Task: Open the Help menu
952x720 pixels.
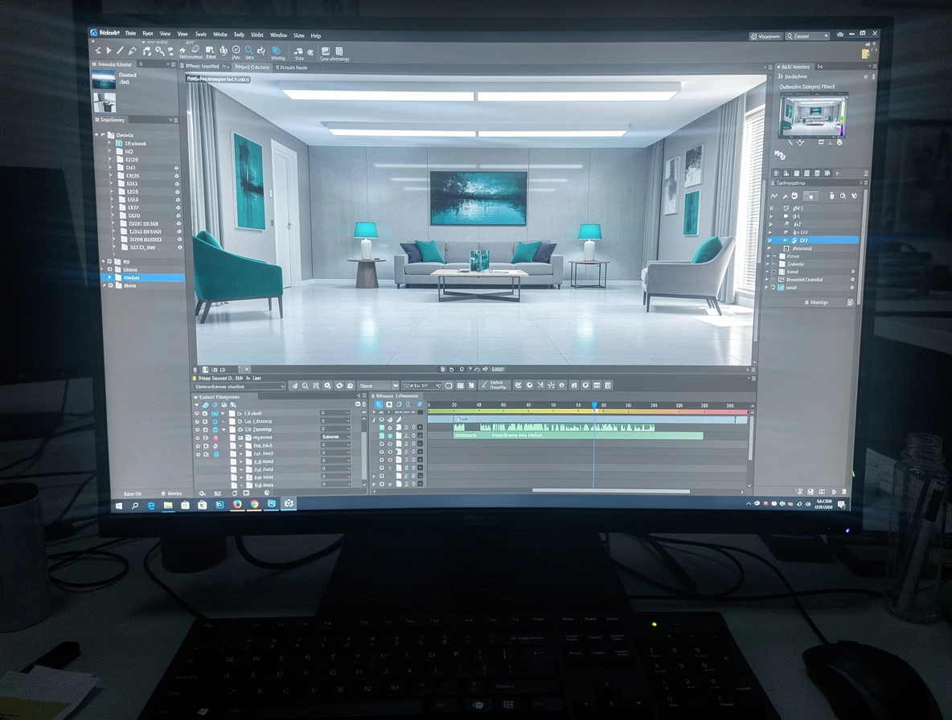Action: click(x=316, y=36)
